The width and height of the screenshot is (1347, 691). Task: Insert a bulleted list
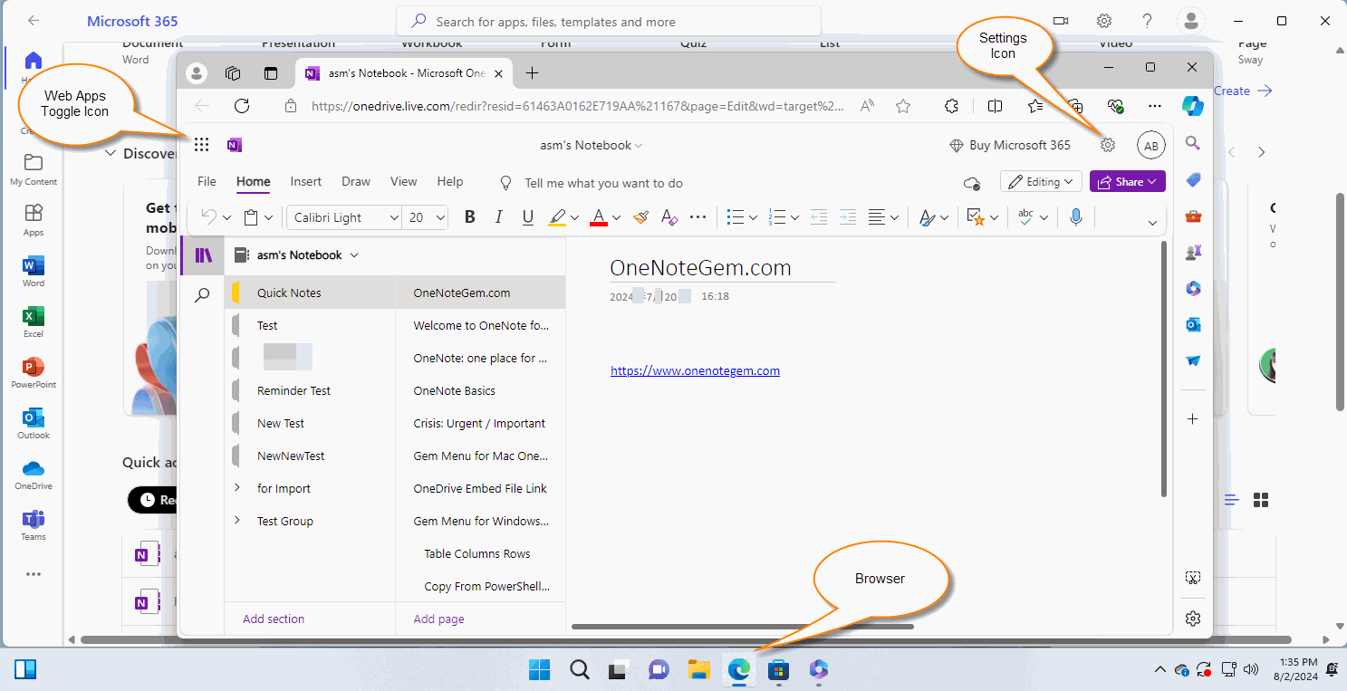pyautogui.click(x=736, y=217)
